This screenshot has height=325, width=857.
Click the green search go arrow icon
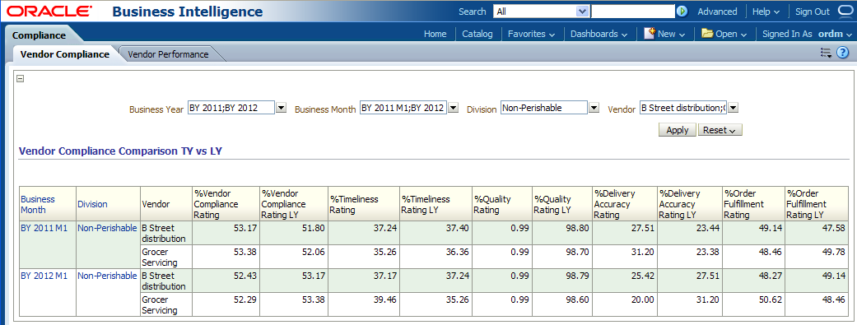(682, 12)
